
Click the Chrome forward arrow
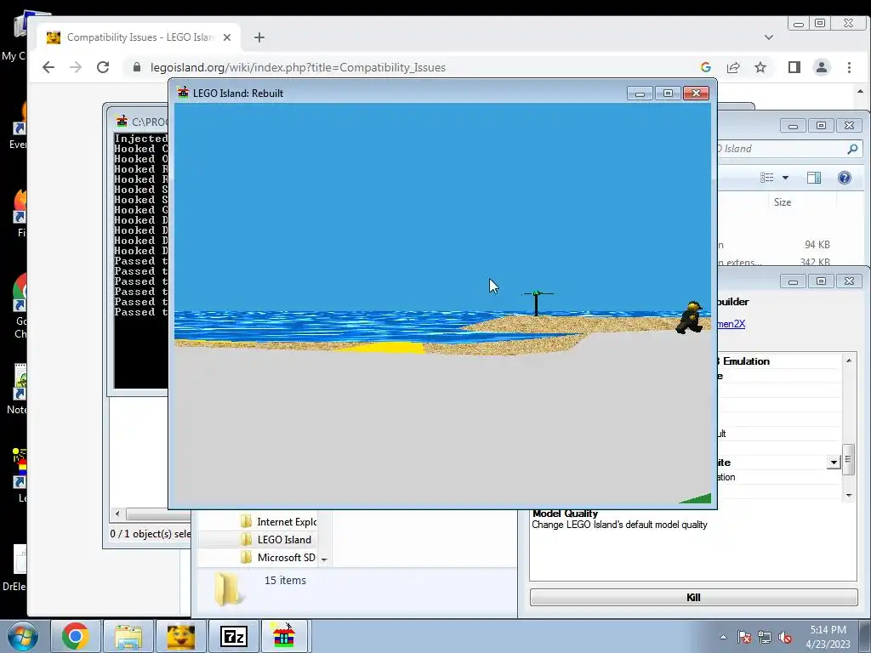[x=76, y=67]
